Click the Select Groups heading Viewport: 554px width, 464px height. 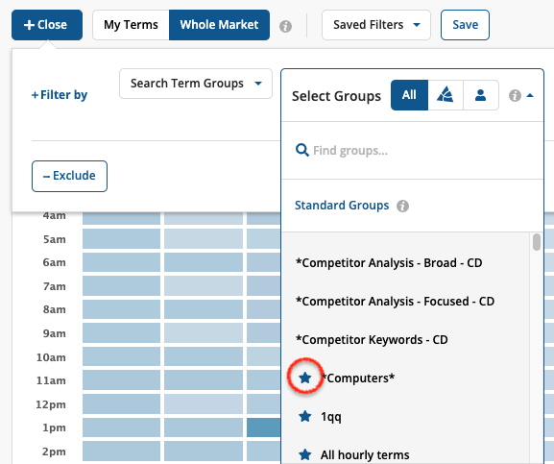coord(336,96)
